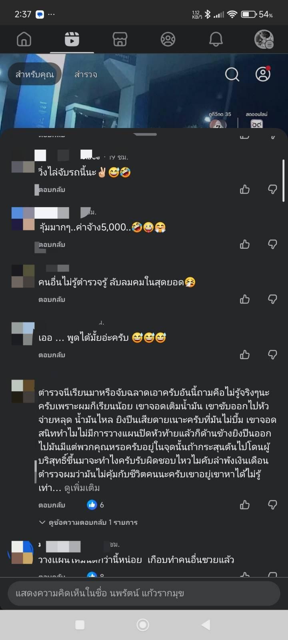This screenshot has height=640, width=288.
Task: Tap the profile picture menu icon
Action: (264, 39)
